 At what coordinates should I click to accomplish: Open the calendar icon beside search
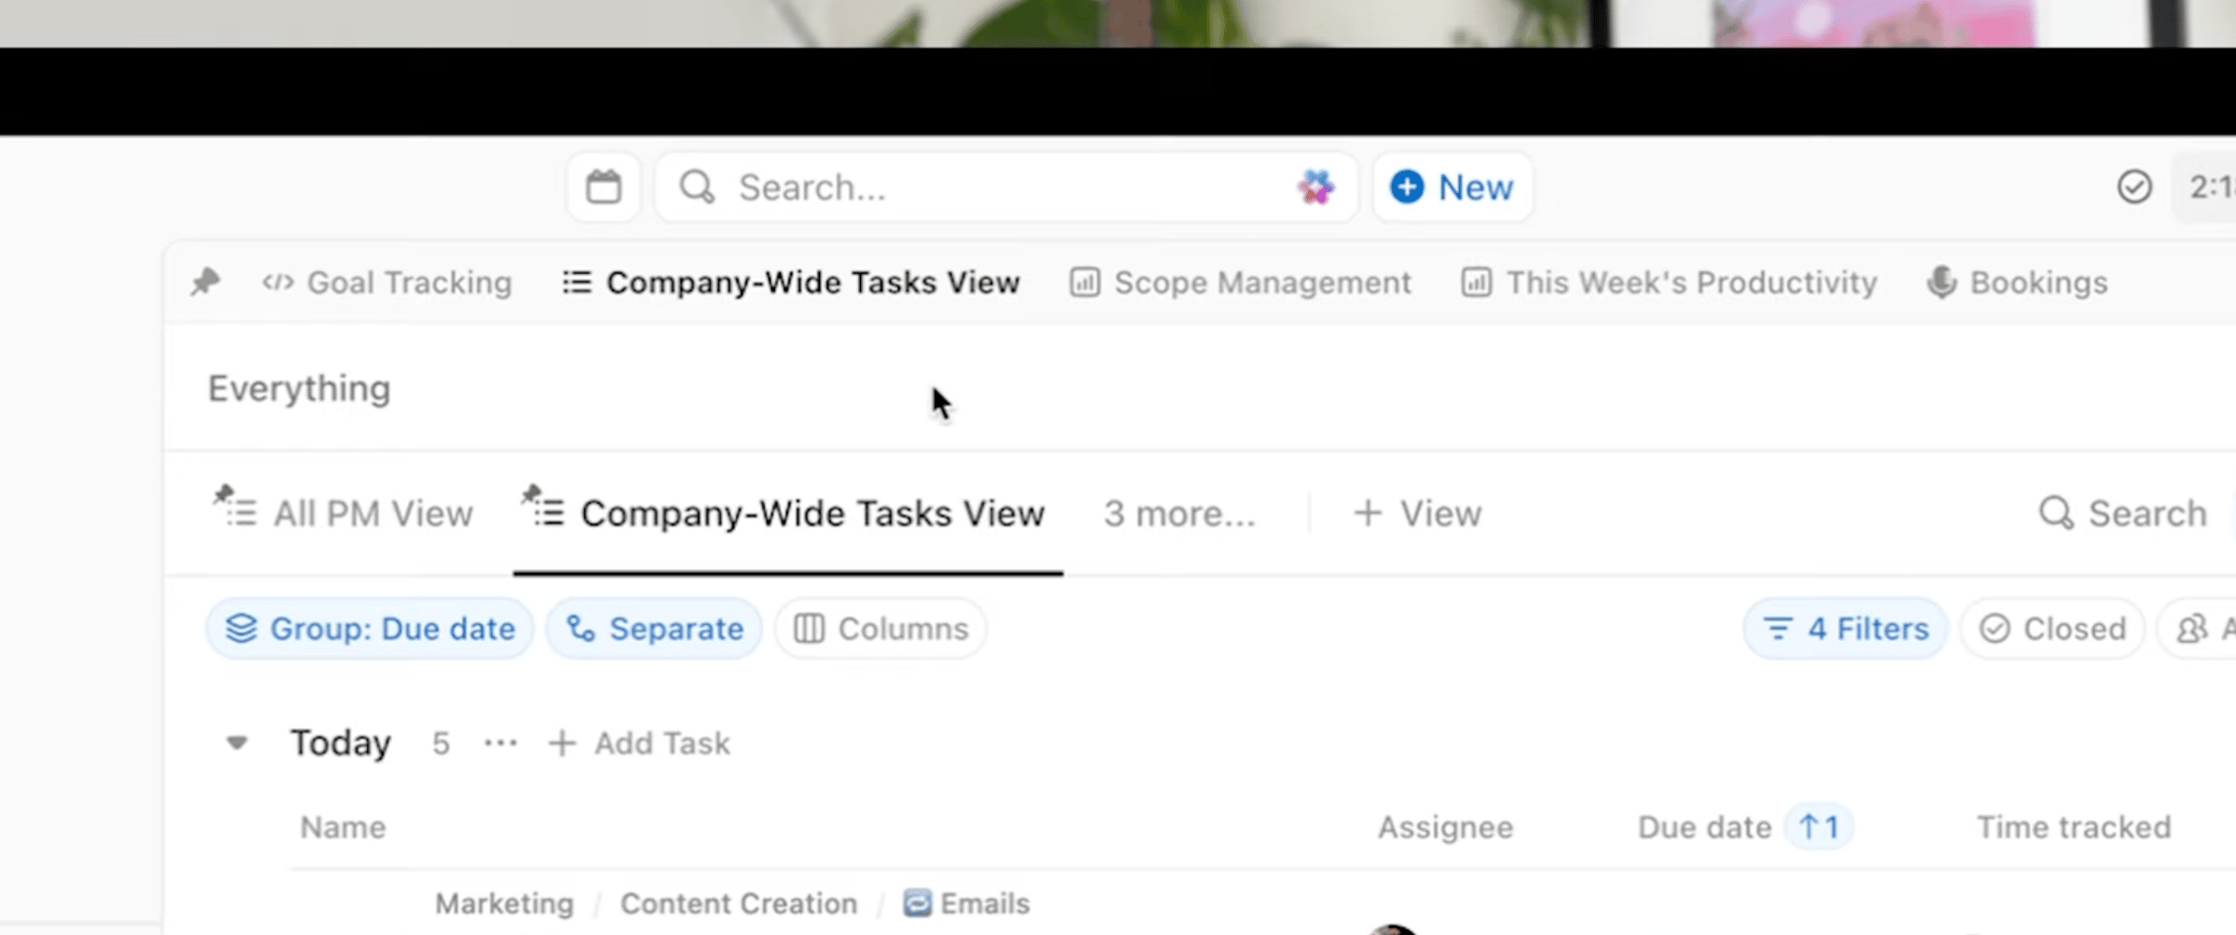point(603,187)
